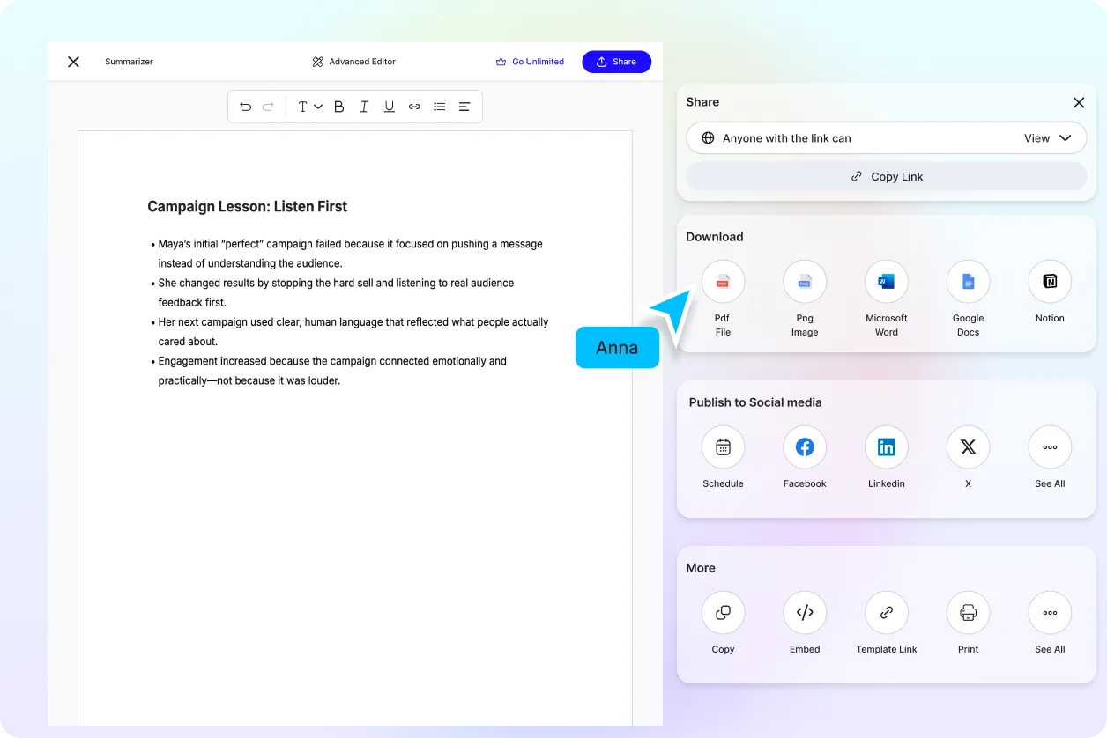Download the summary as a Png Image
1107x738 pixels.
(805, 281)
